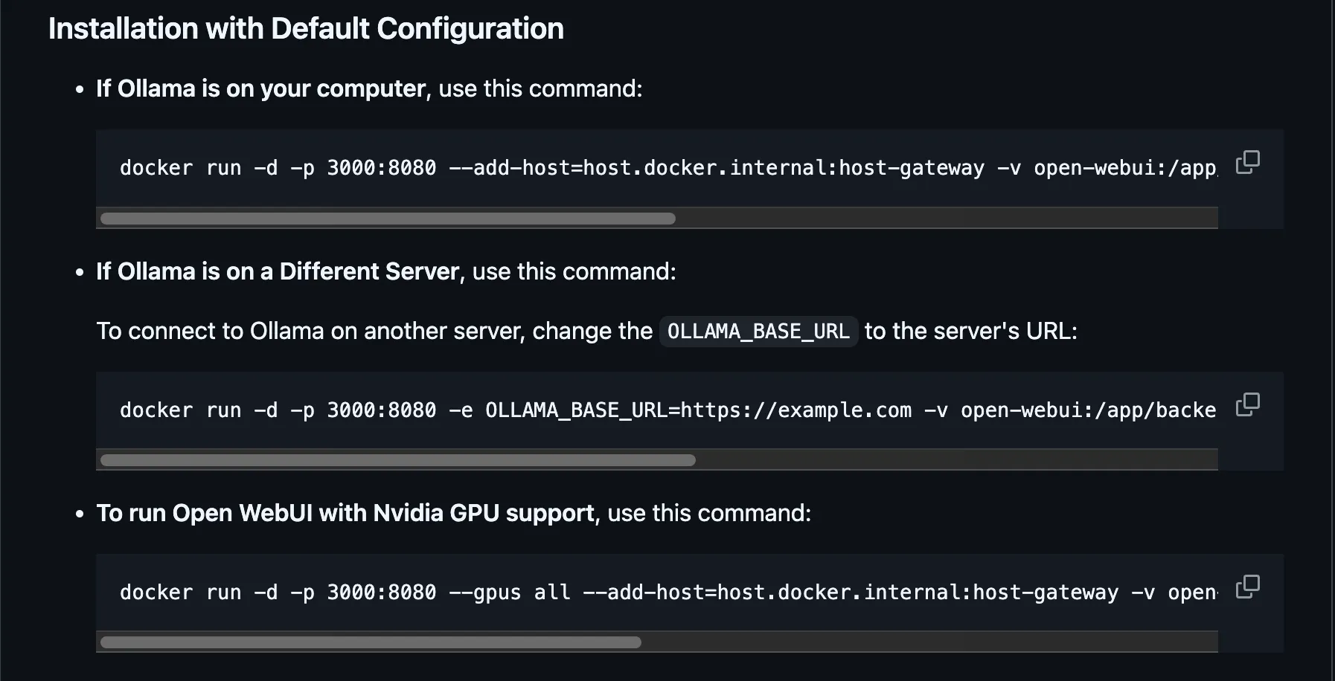Click 'If Ollama is on a Different Server' text
1335x681 pixels.
tap(278, 271)
